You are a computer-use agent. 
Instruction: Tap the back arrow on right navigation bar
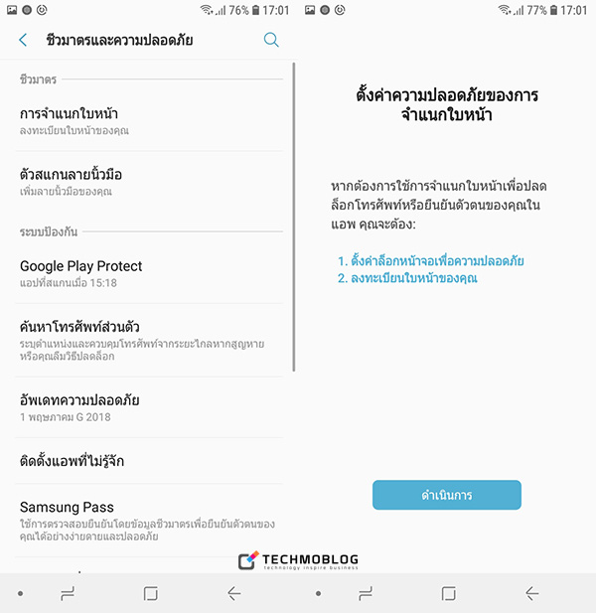531,593
